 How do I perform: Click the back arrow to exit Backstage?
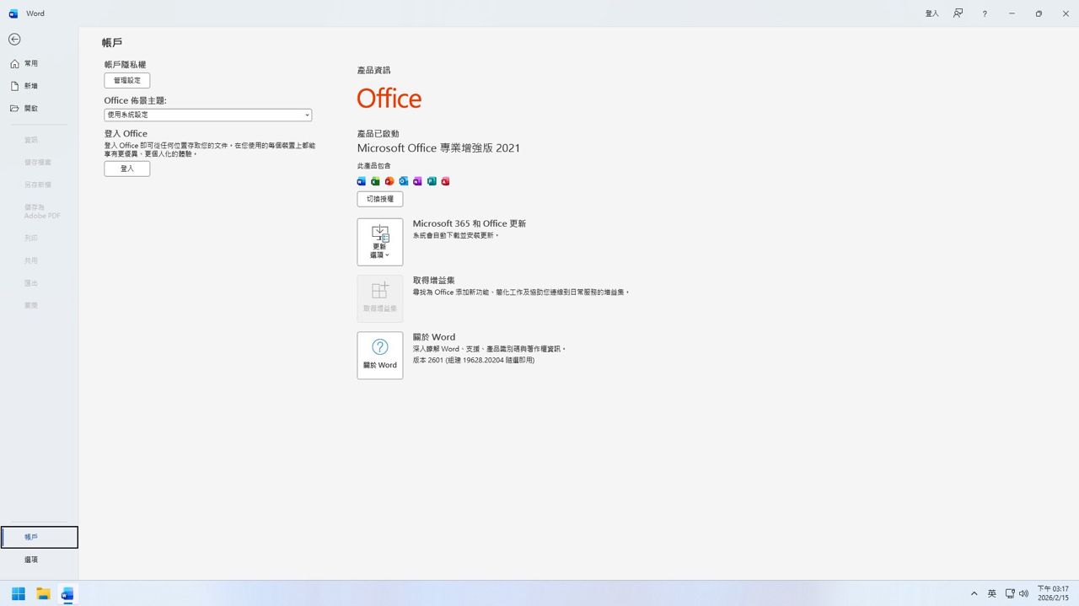(14, 40)
